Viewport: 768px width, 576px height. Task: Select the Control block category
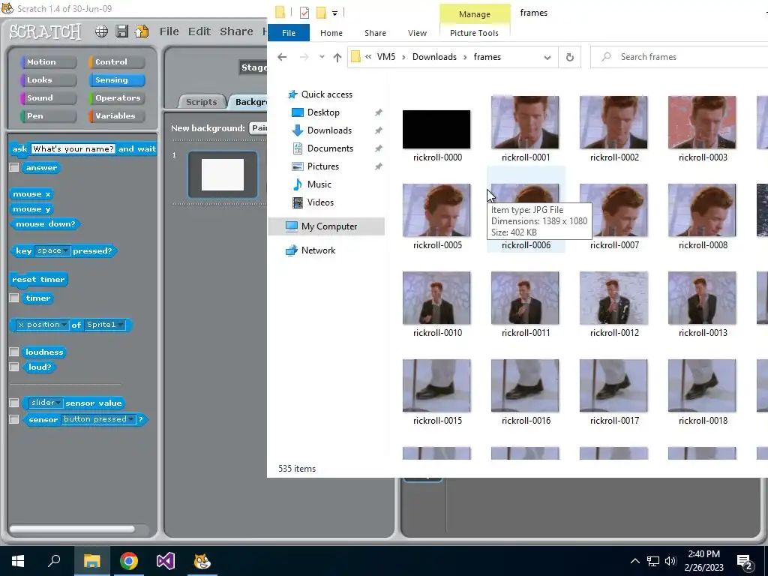[116, 62]
